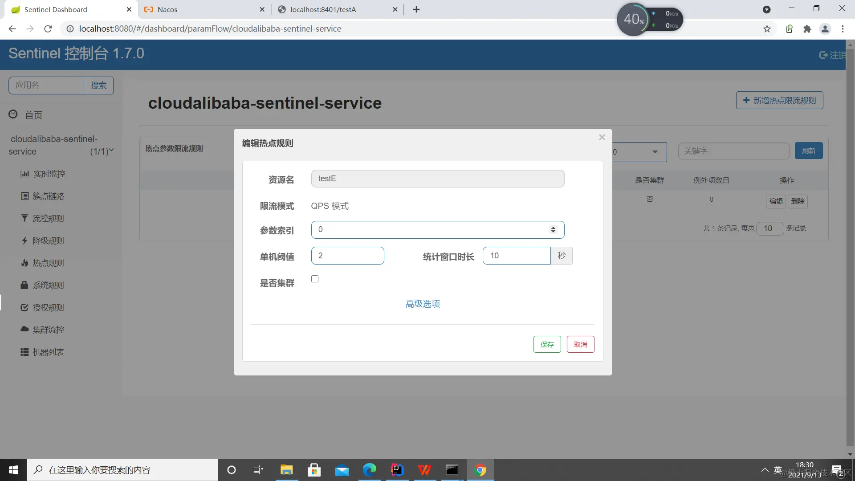Open 系统规则 system rules page

pyautogui.click(x=48, y=285)
